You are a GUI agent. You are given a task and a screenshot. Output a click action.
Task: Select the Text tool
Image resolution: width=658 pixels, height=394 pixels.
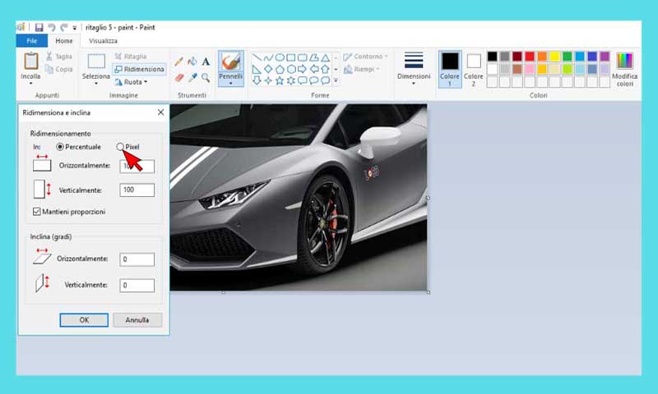point(206,62)
